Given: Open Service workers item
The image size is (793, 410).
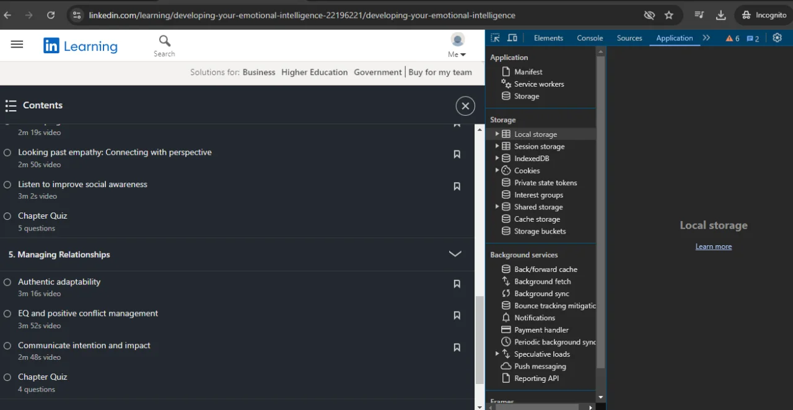Looking at the screenshot, I should pyautogui.click(x=539, y=84).
